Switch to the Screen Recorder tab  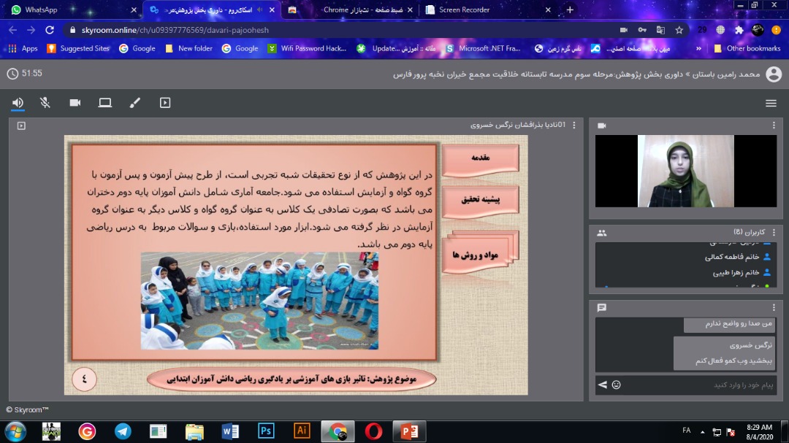[x=487, y=9]
